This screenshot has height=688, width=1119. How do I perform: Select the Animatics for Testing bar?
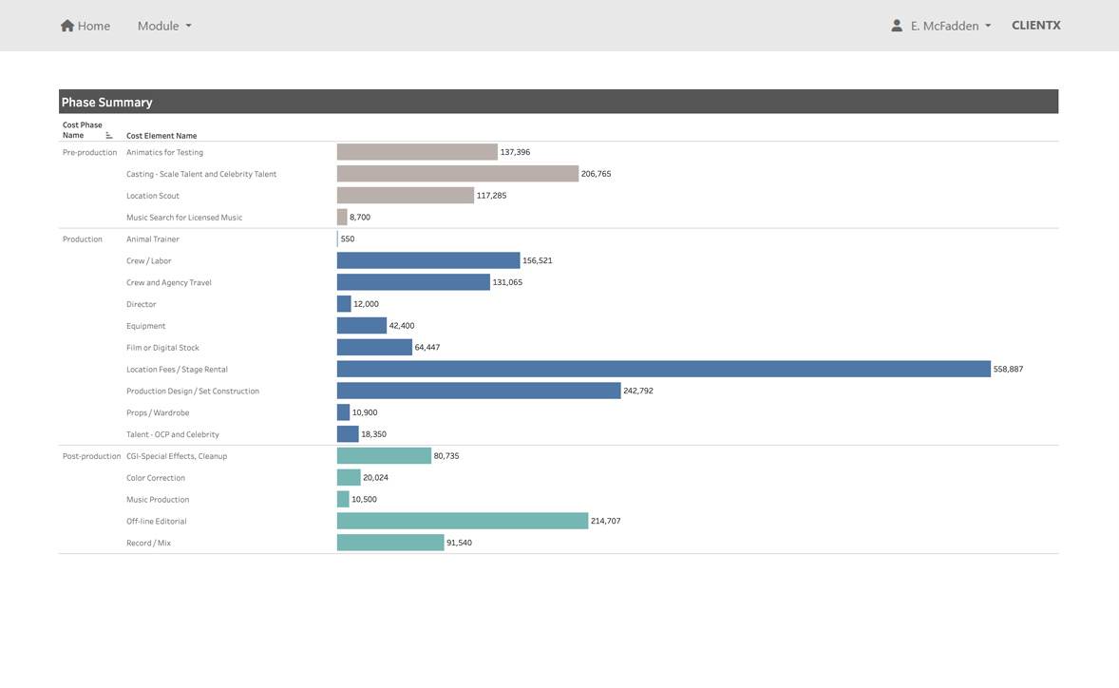pyautogui.click(x=416, y=151)
